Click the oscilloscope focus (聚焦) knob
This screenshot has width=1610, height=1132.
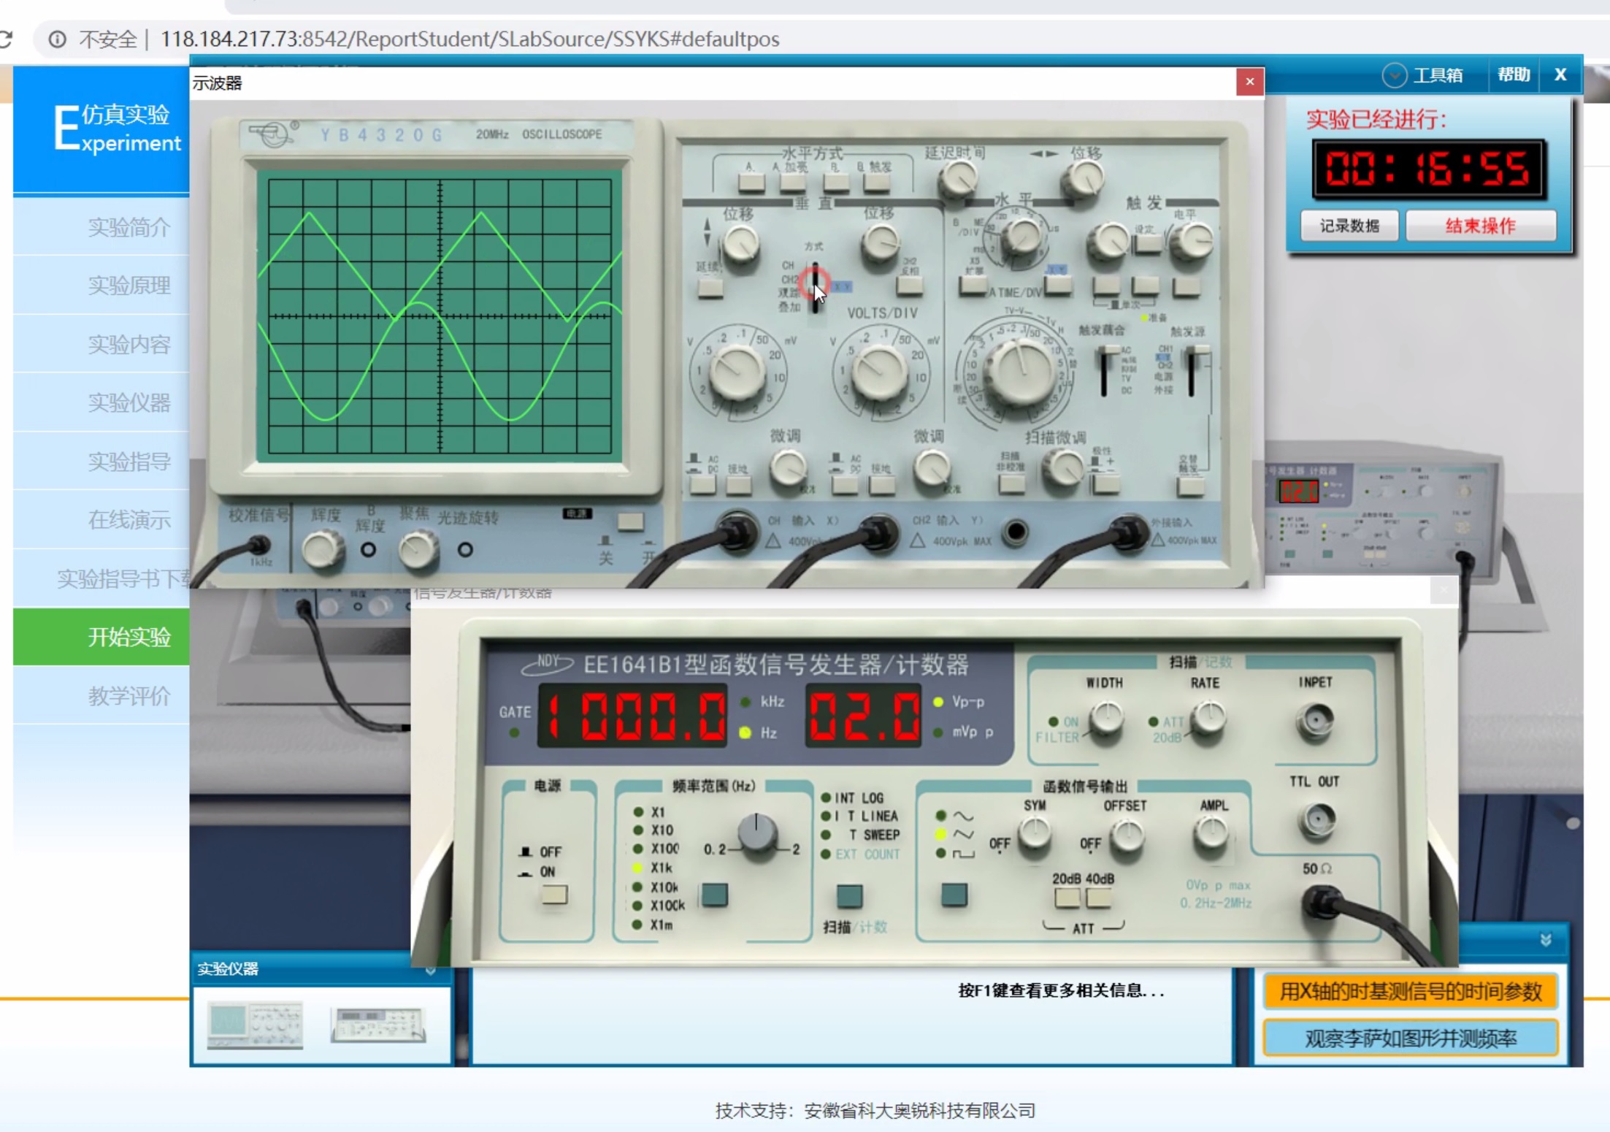(418, 551)
